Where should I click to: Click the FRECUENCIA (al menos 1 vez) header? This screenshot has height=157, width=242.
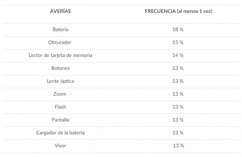[x=178, y=11]
